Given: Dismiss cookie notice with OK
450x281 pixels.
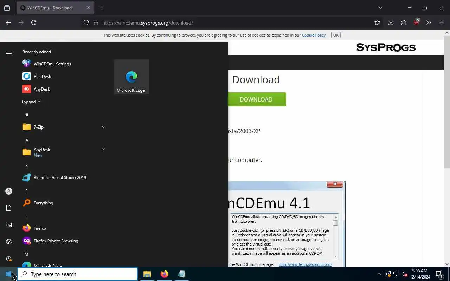Looking at the screenshot, I should click(336, 35).
